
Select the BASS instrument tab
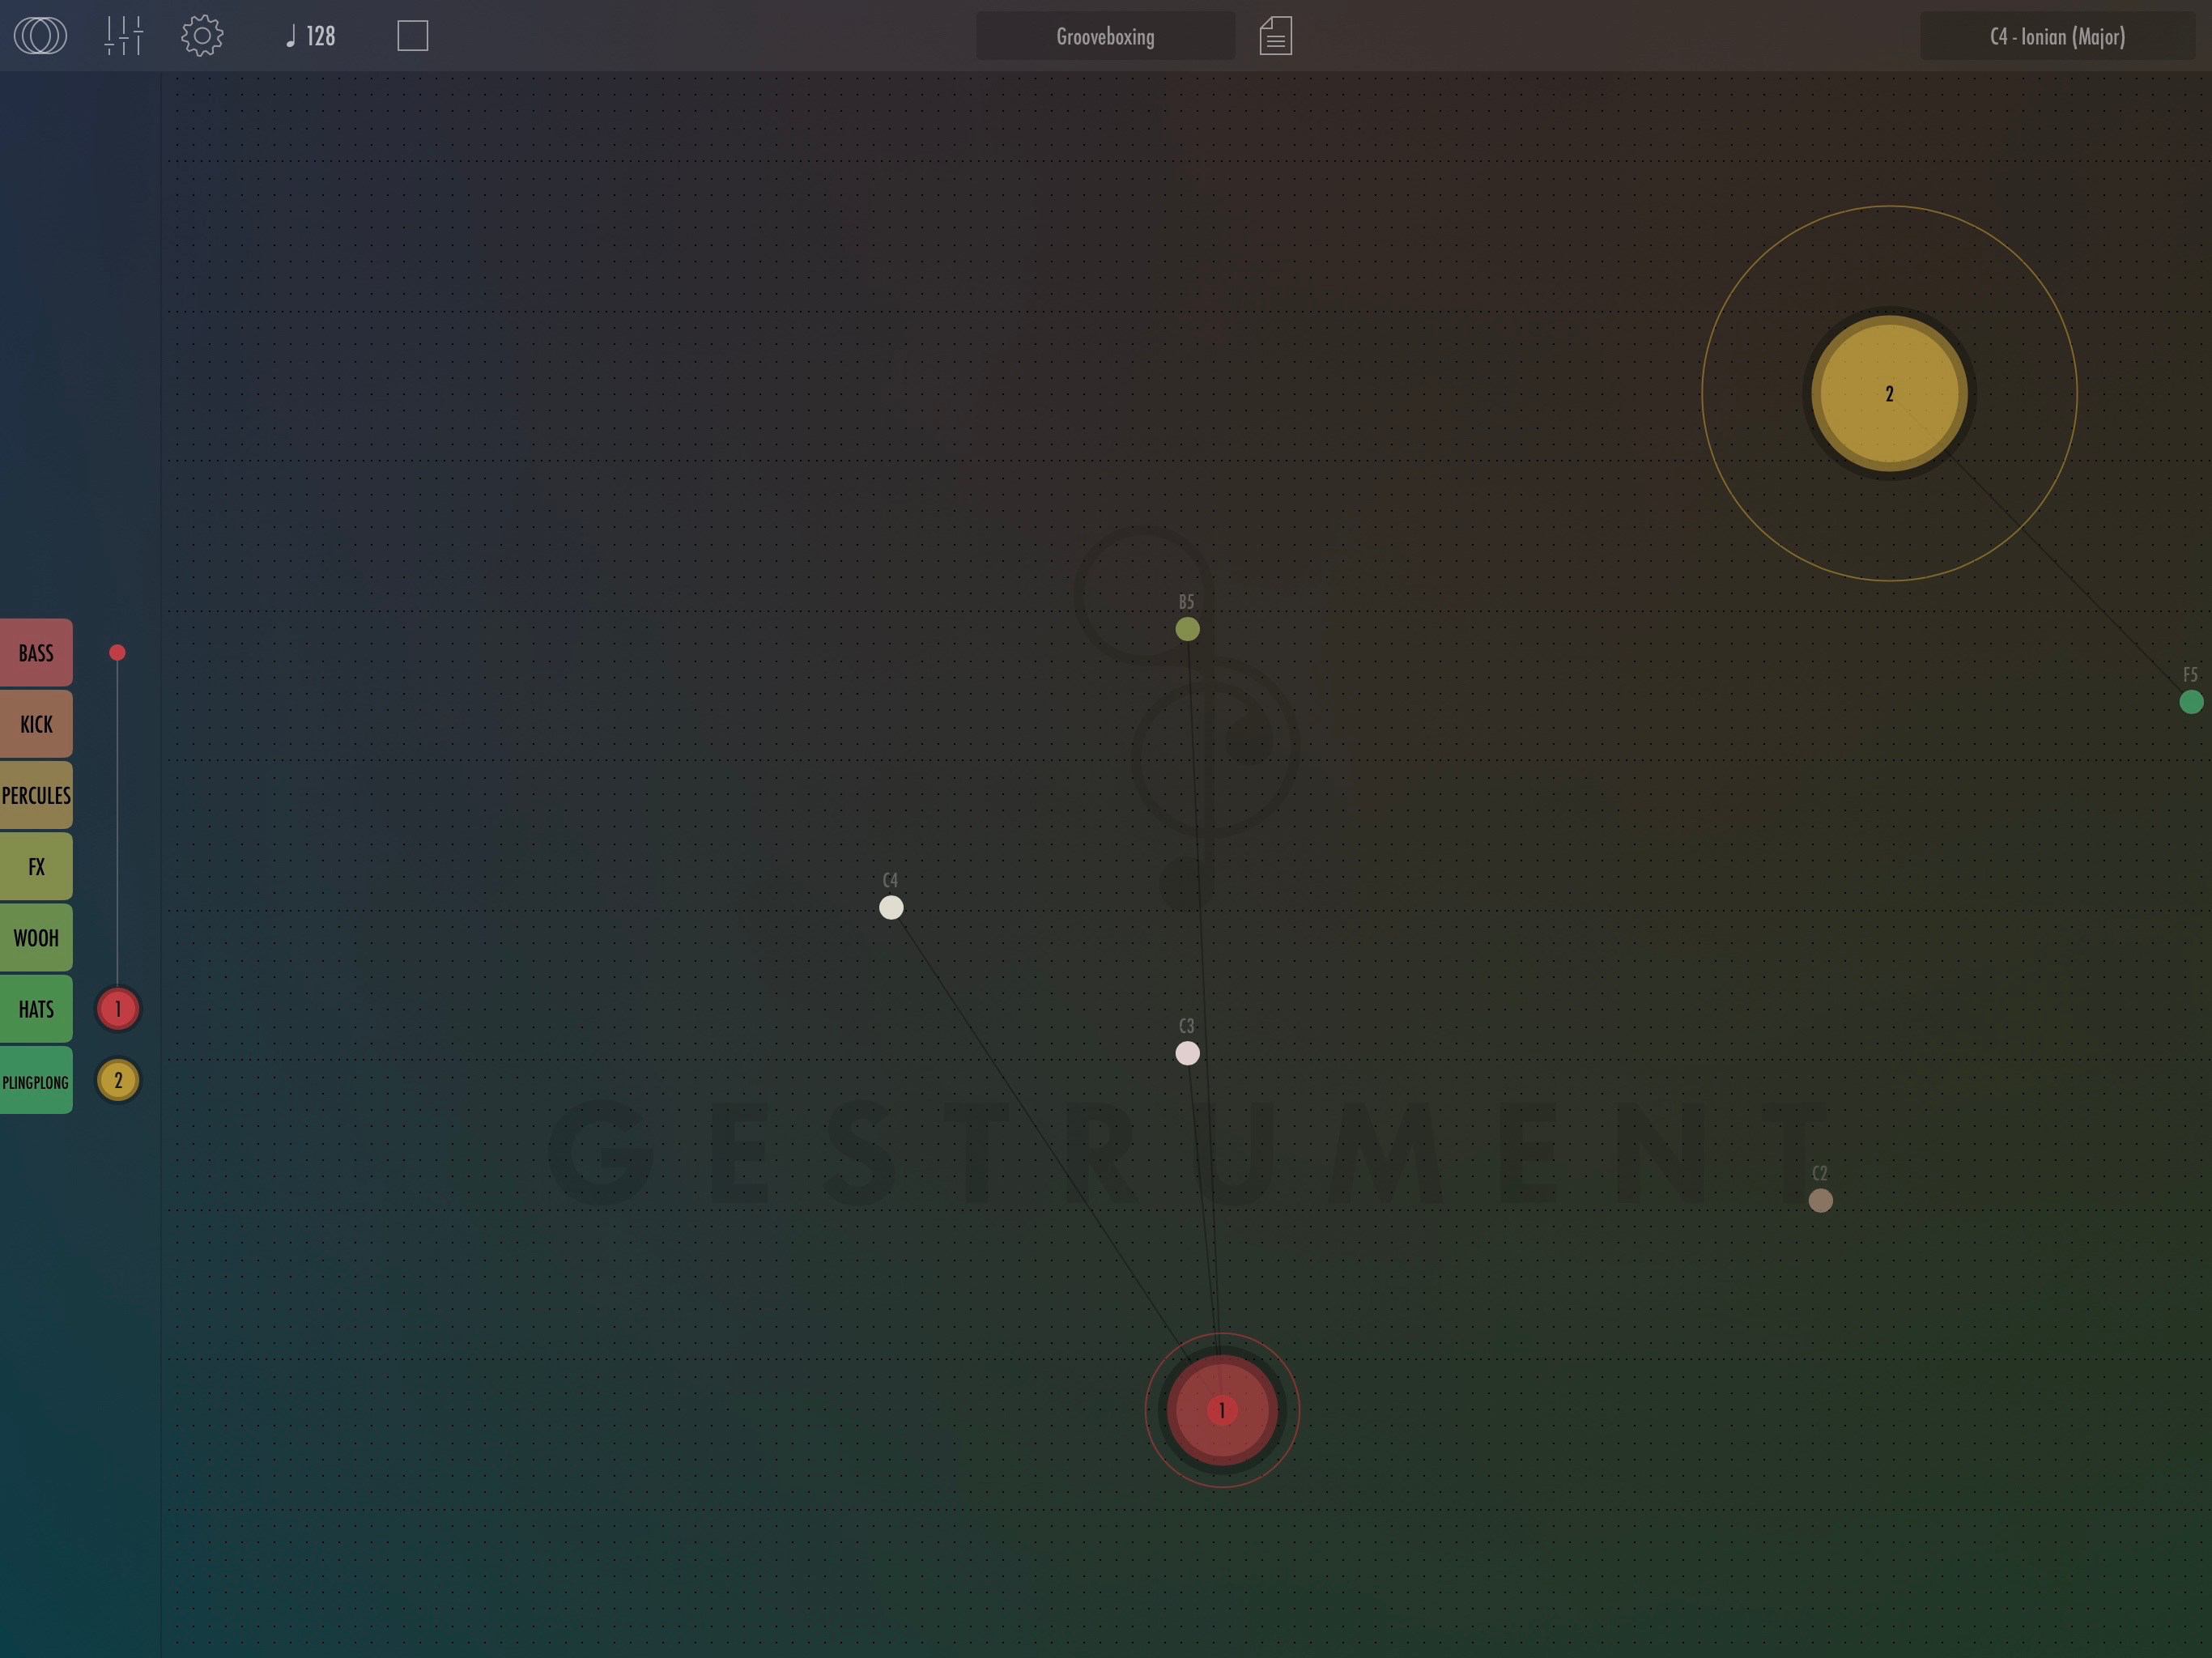[36, 653]
